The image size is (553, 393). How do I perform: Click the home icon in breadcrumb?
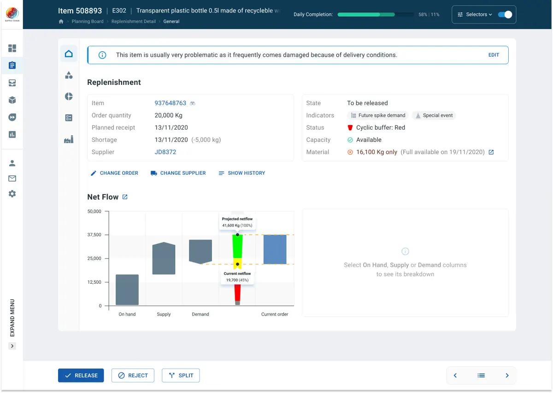[61, 22]
